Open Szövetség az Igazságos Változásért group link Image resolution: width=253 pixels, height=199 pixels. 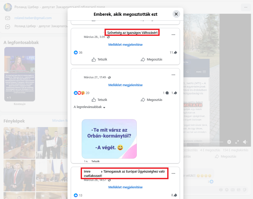[132, 33]
